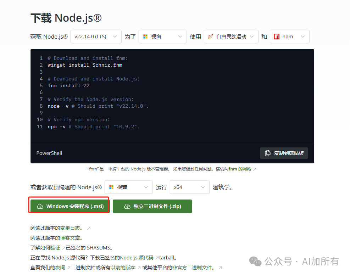This screenshot has width=350, height=275.
Task: Click the Windows logo in top platform dropdown
Action: (x=145, y=37)
